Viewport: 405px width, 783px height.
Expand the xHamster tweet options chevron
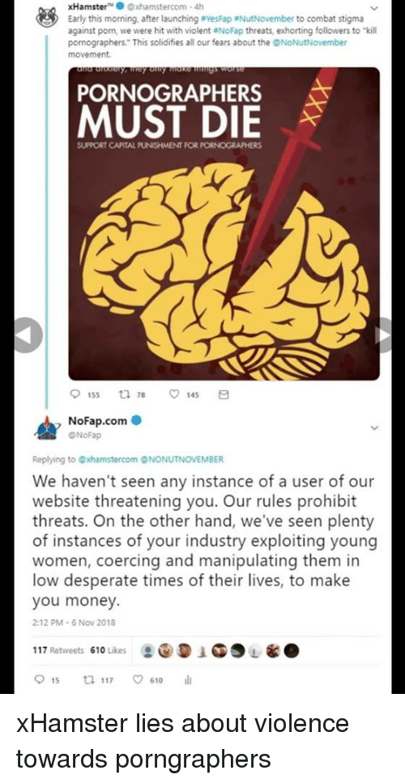pos(377,7)
